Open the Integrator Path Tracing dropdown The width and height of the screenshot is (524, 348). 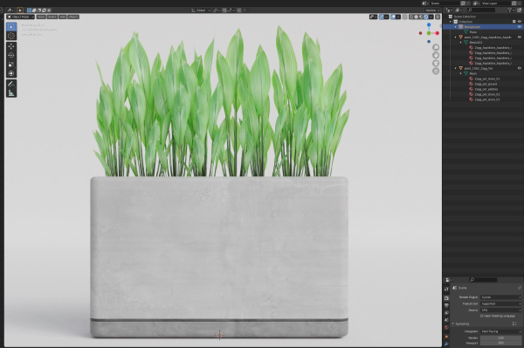click(x=500, y=331)
